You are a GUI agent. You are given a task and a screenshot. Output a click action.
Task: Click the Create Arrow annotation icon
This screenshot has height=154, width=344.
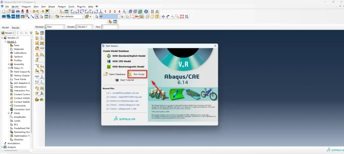[x=32, y=17]
